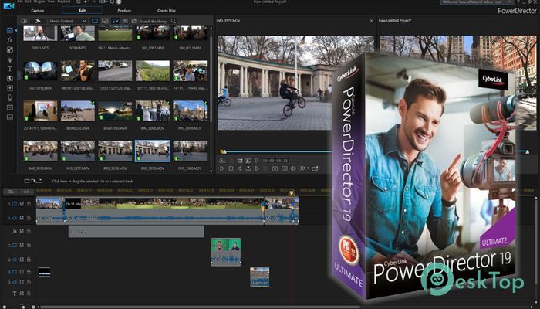Open the Effects Room fx icon
540x309 pixels.
[x=9, y=40]
